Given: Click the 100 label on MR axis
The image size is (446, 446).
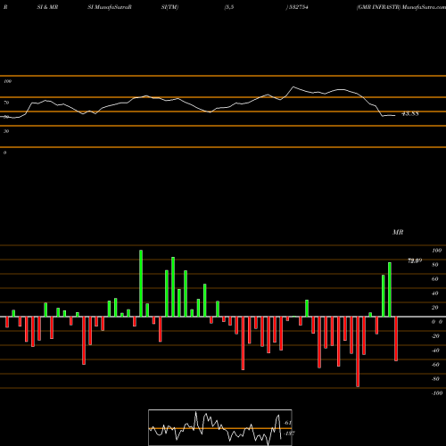Looking at the screenshot, I should tap(436, 251).
